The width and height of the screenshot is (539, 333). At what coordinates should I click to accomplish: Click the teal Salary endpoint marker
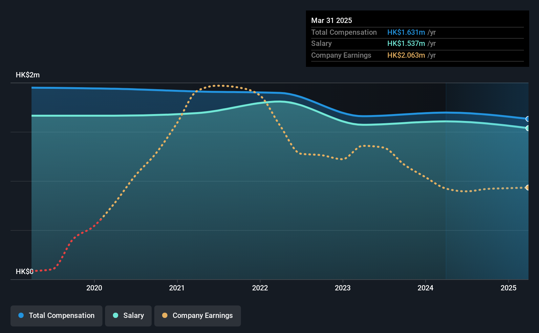[x=528, y=128]
